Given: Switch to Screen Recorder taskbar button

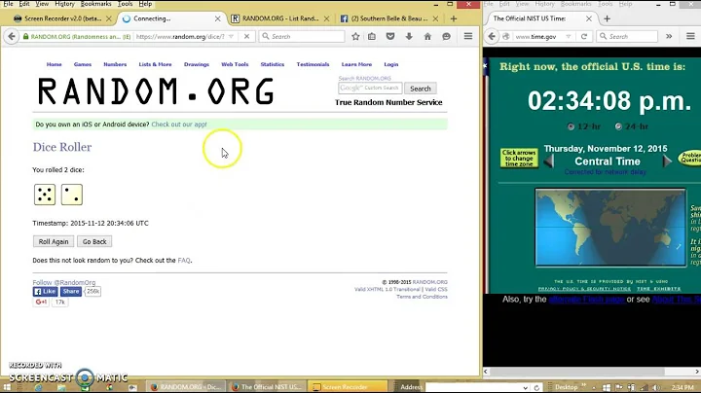Looking at the screenshot, I should click(x=350, y=387).
